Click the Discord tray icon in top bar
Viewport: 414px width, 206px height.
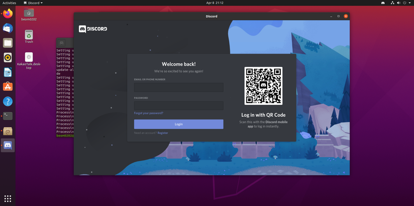point(383,3)
